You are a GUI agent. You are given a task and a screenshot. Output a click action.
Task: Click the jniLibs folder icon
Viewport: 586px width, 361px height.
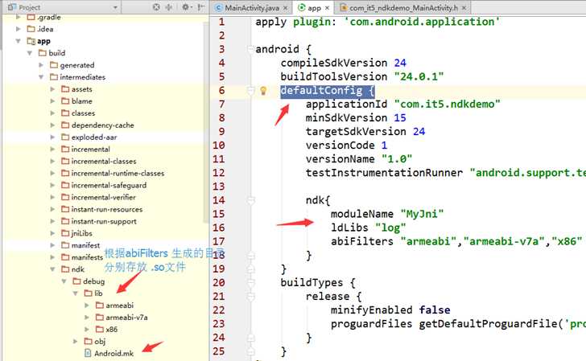click(65, 233)
